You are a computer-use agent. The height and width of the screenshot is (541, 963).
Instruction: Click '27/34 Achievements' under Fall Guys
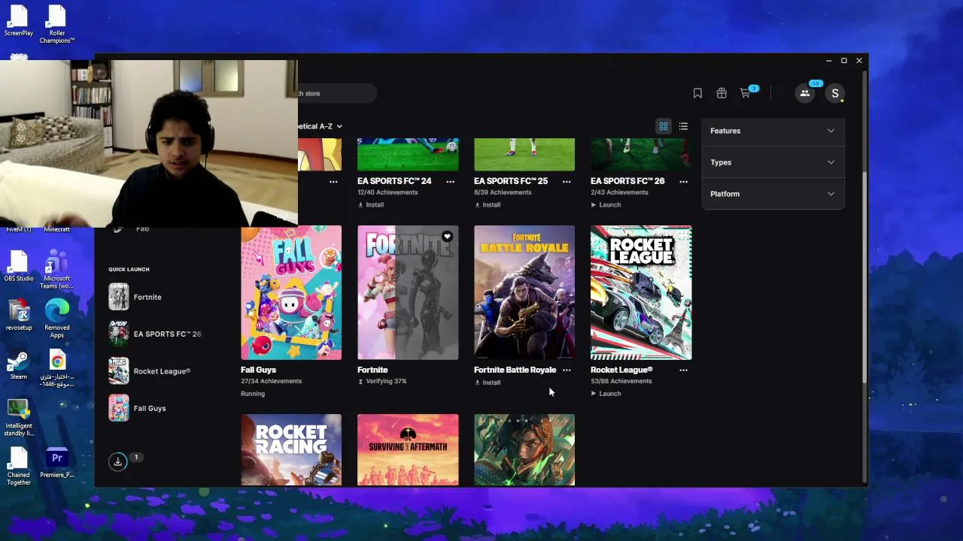coord(271,381)
